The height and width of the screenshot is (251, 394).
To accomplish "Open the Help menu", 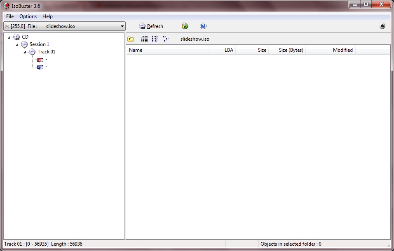I will tap(47, 16).
